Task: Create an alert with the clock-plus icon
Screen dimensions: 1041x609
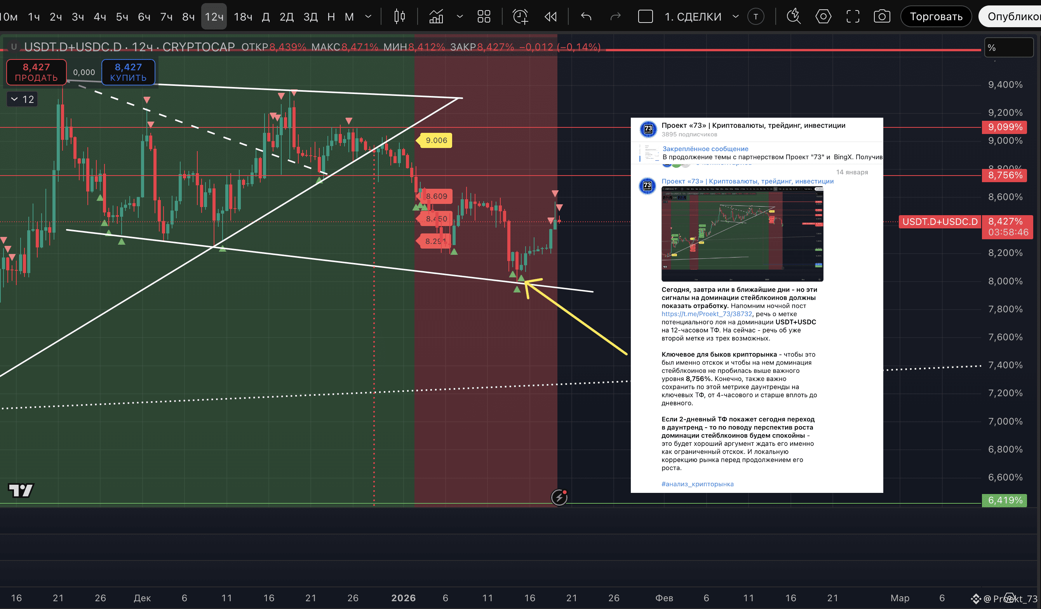Action: (520, 17)
